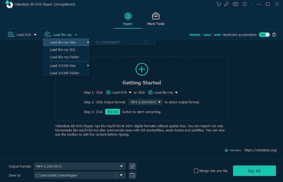Turn off the hardware acceleration toggle
The width and height of the screenshot is (283, 182).
(264, 35)
